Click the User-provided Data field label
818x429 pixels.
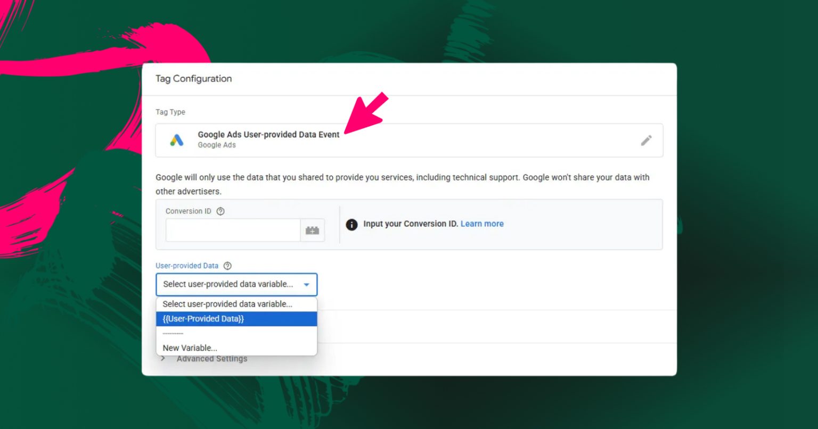pyautogui.click(x=187, y=266)
